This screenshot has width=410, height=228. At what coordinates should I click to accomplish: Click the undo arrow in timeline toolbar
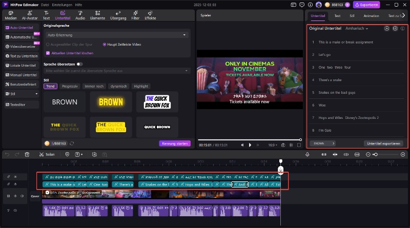coord(7,155)
